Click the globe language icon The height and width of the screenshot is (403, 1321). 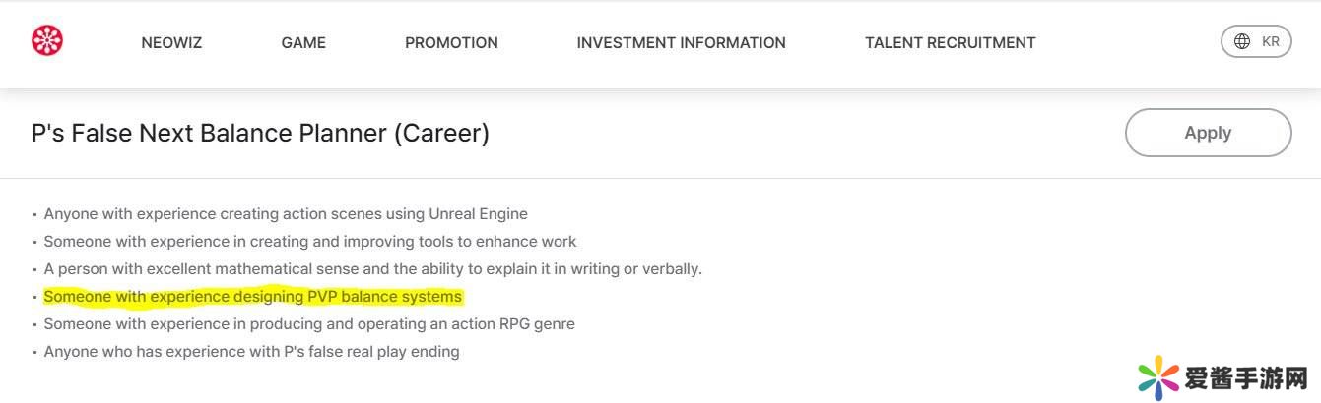1241,41
